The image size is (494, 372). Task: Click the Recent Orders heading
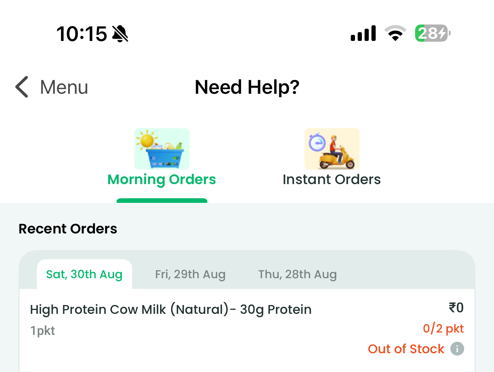68,228
